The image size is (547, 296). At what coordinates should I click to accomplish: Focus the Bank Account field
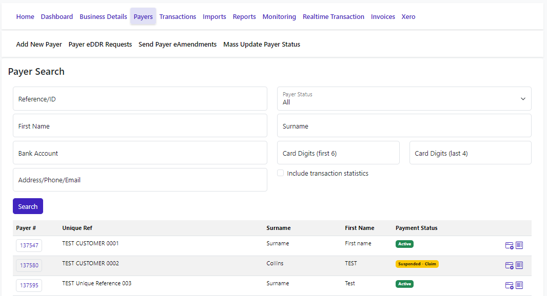(x=140, y=153)
